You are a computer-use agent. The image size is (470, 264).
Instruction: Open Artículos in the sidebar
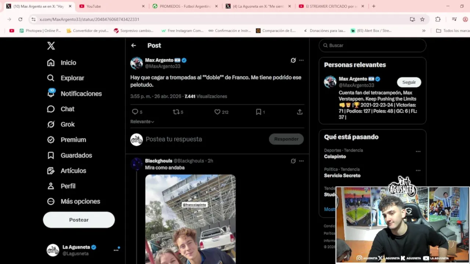pos(66,170)
